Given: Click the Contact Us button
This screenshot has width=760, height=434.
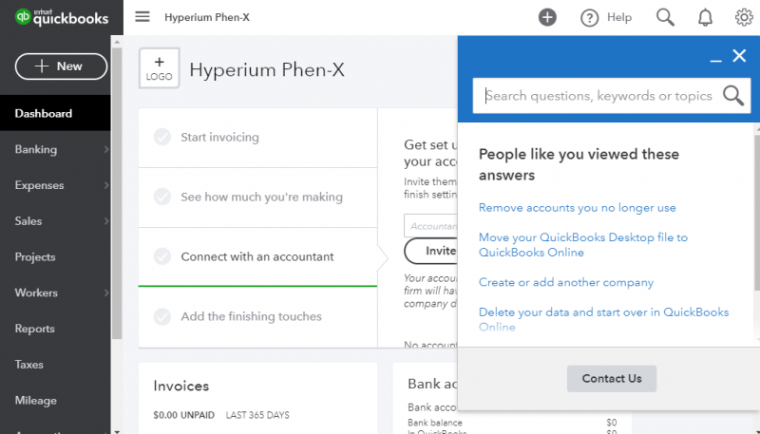Looking at the screenshot, I should 612,378.
